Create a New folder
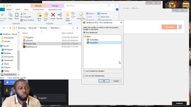Viewport: 191px width, 107px height. (x=68, y=17)
